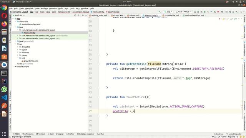
Task: Open Opera browser from the dock
Action: coord(4,16)
